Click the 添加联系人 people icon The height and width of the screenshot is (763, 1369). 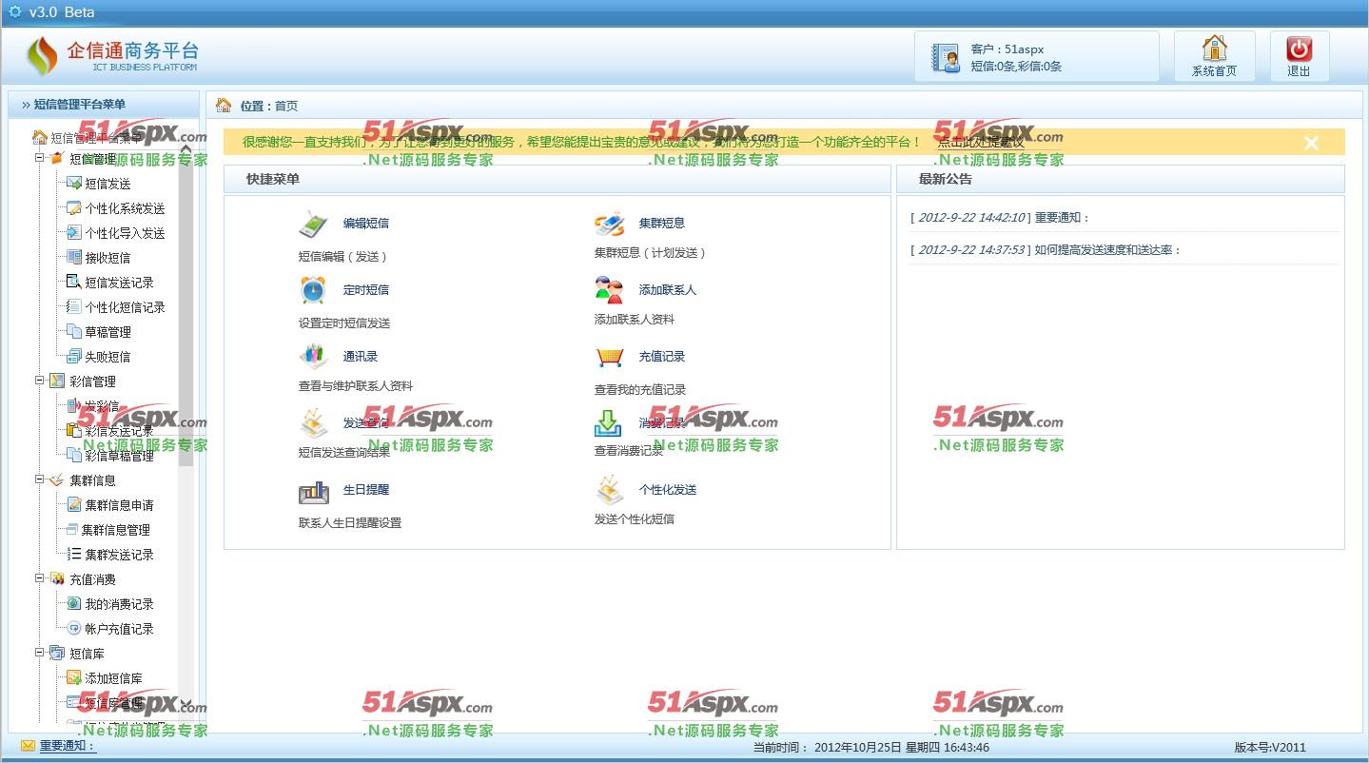(609, 290)
